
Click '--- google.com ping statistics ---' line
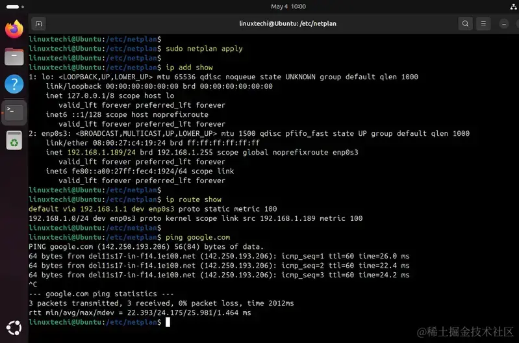[101, 294]
